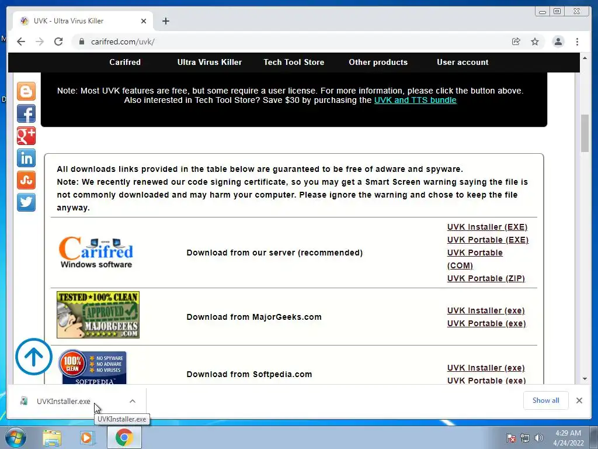Screen dimensions: 598x449
Task: Click the page vertical scrollbar thumb
Action: [x=585, y=133]
